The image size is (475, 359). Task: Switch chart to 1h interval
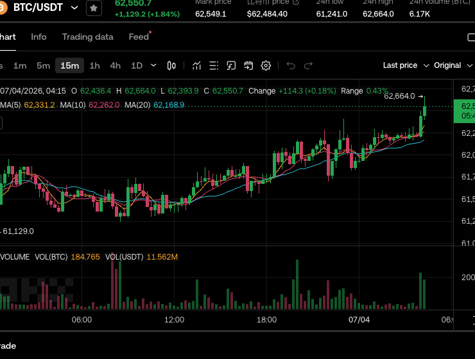94,65
